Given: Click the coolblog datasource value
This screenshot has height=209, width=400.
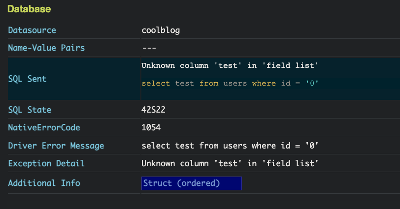Looking at the screenshot, I should click(x=161, y=30).
